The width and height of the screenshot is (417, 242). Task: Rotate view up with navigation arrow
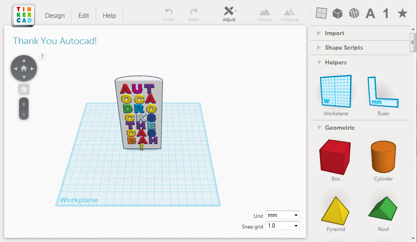click(24, 60)
